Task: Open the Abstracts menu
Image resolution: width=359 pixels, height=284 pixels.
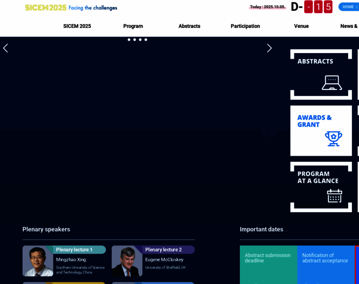Action: [x=189, y=26]
